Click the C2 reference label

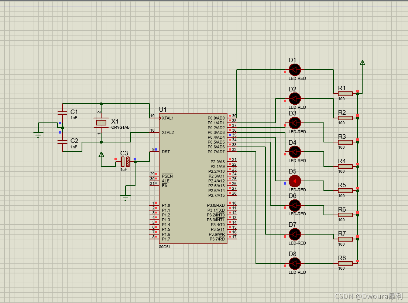tap(74, 141)
